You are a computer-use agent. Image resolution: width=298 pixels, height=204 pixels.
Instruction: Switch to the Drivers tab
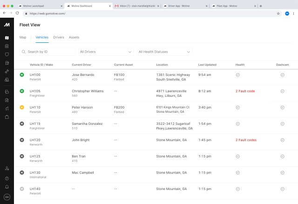pyautogui.click(x=59, y=37)
